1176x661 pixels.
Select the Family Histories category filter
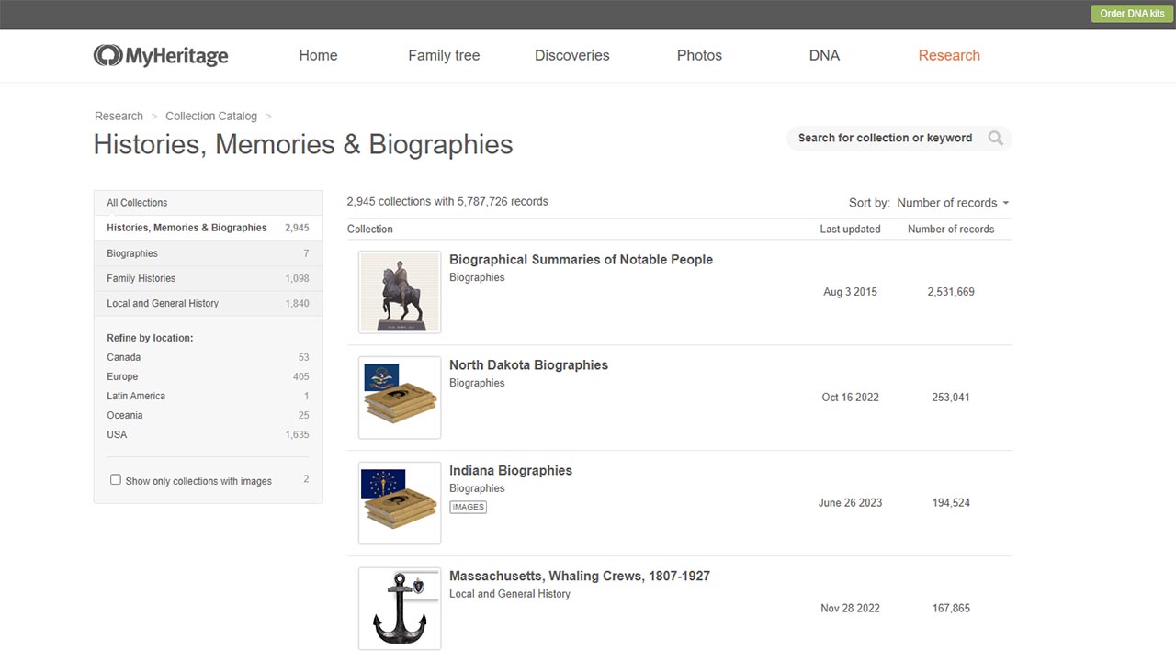click(x=141, y=278)
